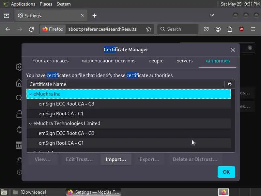Click the show desktop icon in taskbar

click(x=4, y=192)
